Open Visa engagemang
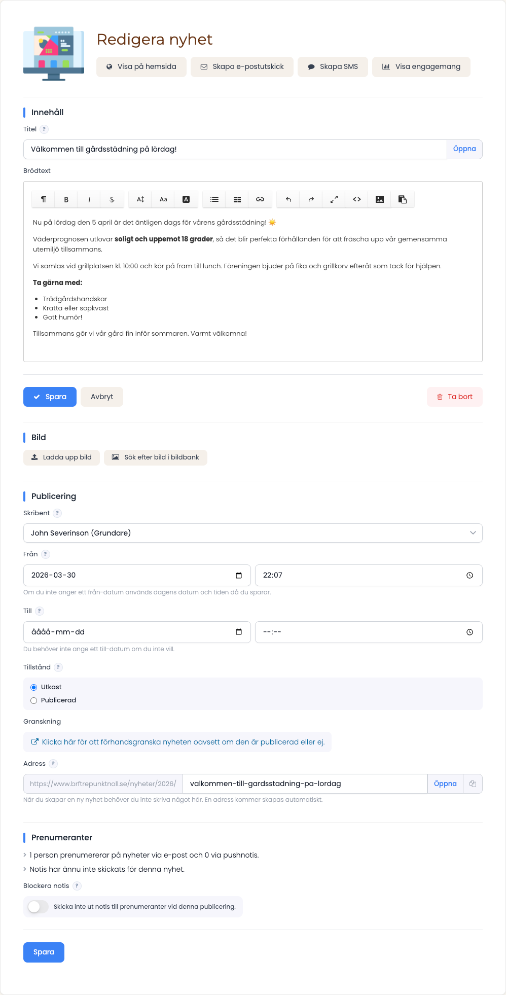Viewport: 506px width, 995px height. 421,67
